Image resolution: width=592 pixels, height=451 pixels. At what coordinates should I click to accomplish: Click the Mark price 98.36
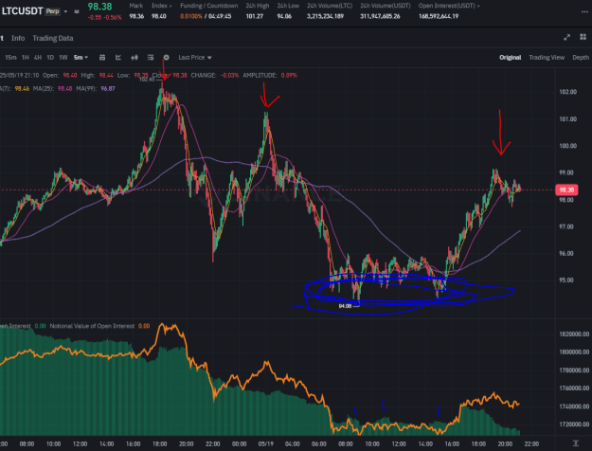point(136,16)
